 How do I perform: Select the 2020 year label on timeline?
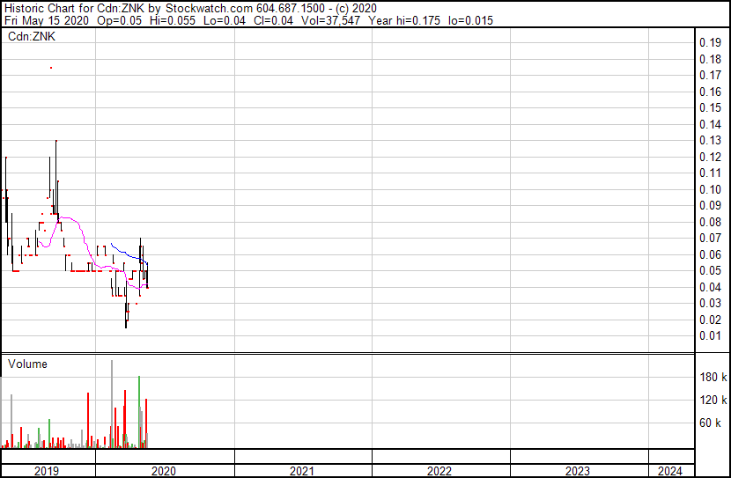(x=163, y=471)
